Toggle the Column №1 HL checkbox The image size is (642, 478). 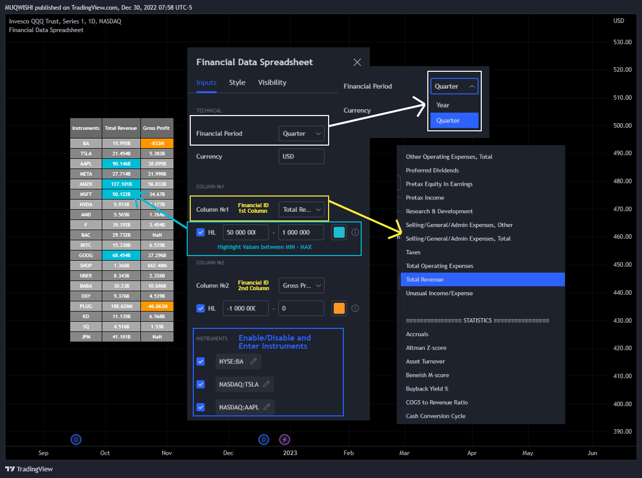coord(200,232)
